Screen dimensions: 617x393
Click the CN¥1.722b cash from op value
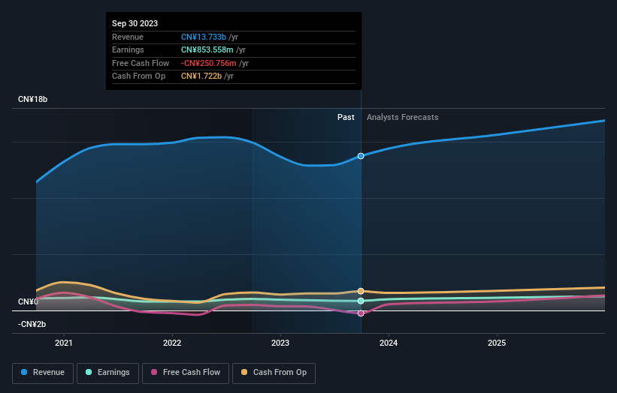coord(201,76)
